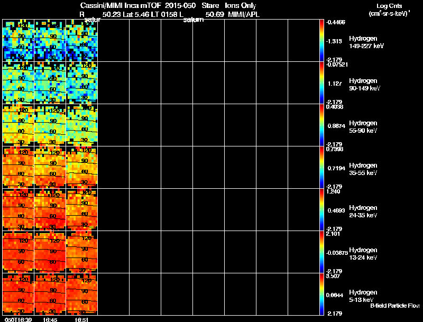Click the 050T16:39 time label

coord(18,319)
